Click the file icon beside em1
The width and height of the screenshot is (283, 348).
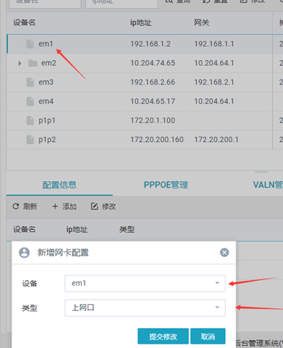click(x=30, y=44)
